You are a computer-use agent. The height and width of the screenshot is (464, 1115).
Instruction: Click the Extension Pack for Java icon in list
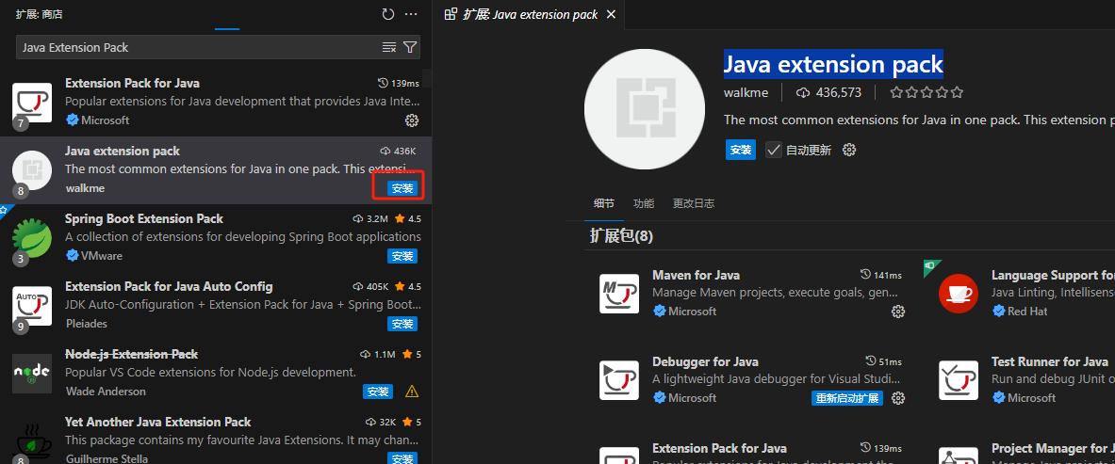point(32,103)
